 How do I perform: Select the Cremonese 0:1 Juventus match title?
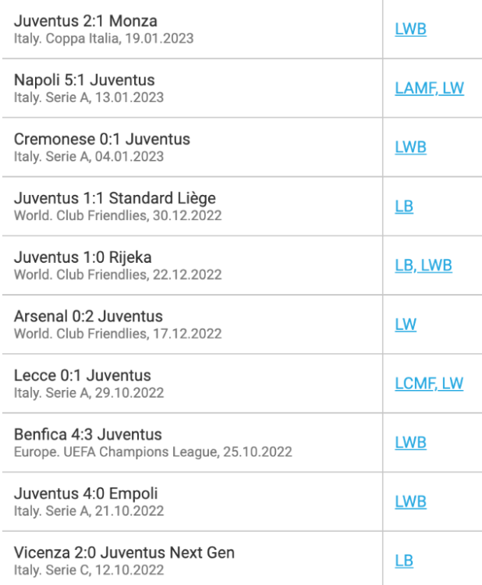(x=102, y=140)
